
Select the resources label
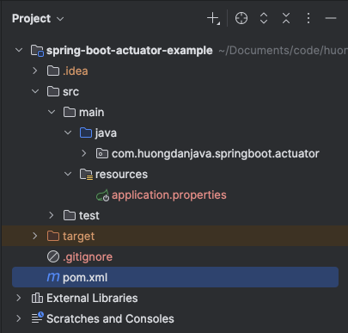coord(121,175)
